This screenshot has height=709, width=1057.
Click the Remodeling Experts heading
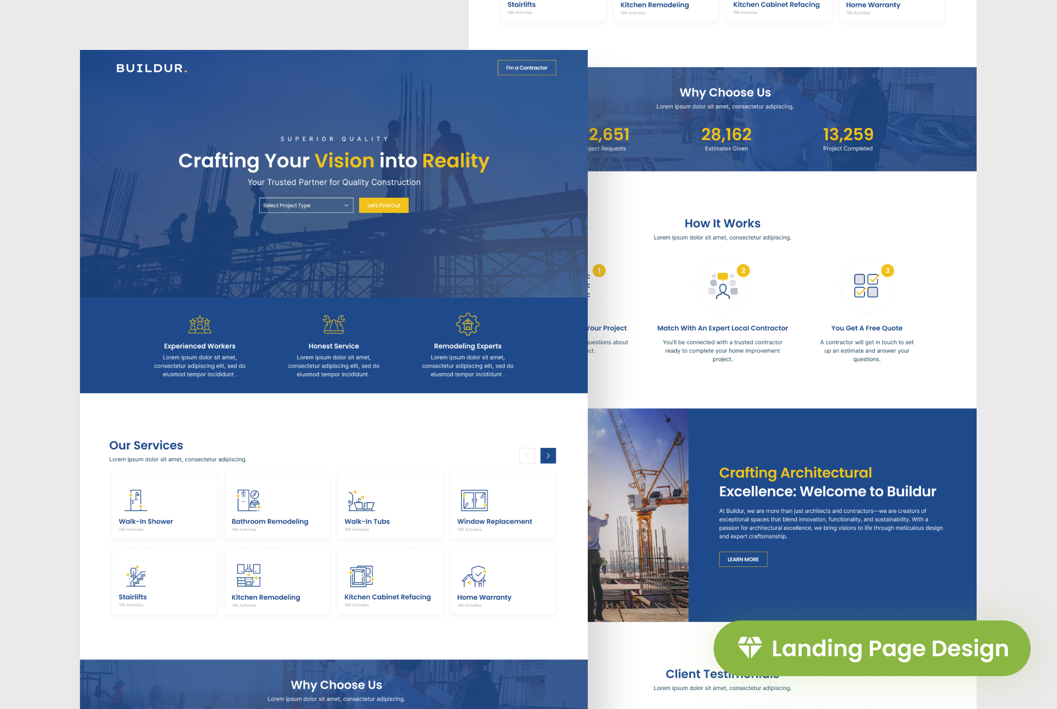click(468, 346)
